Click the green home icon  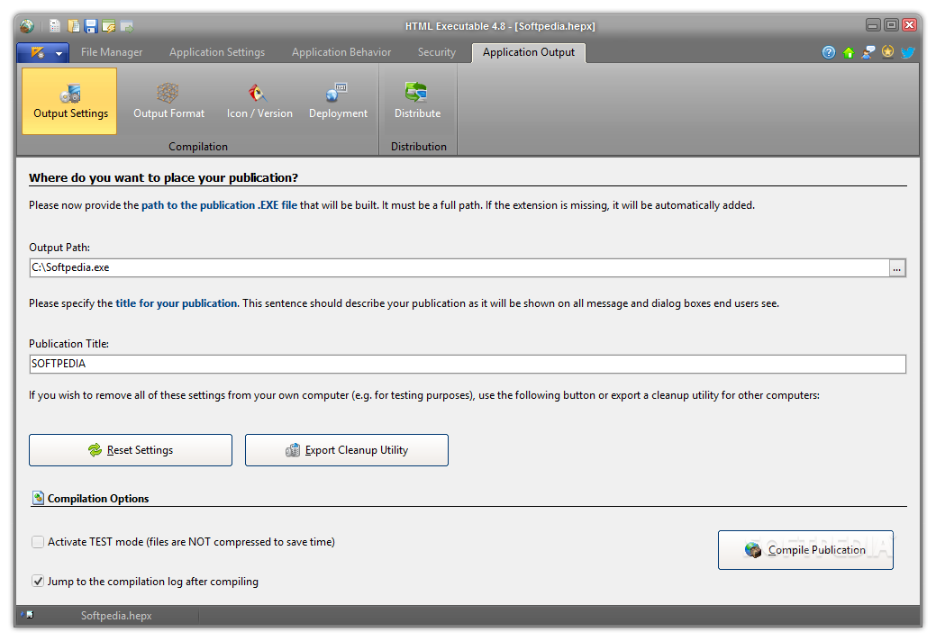click(849, 52)
